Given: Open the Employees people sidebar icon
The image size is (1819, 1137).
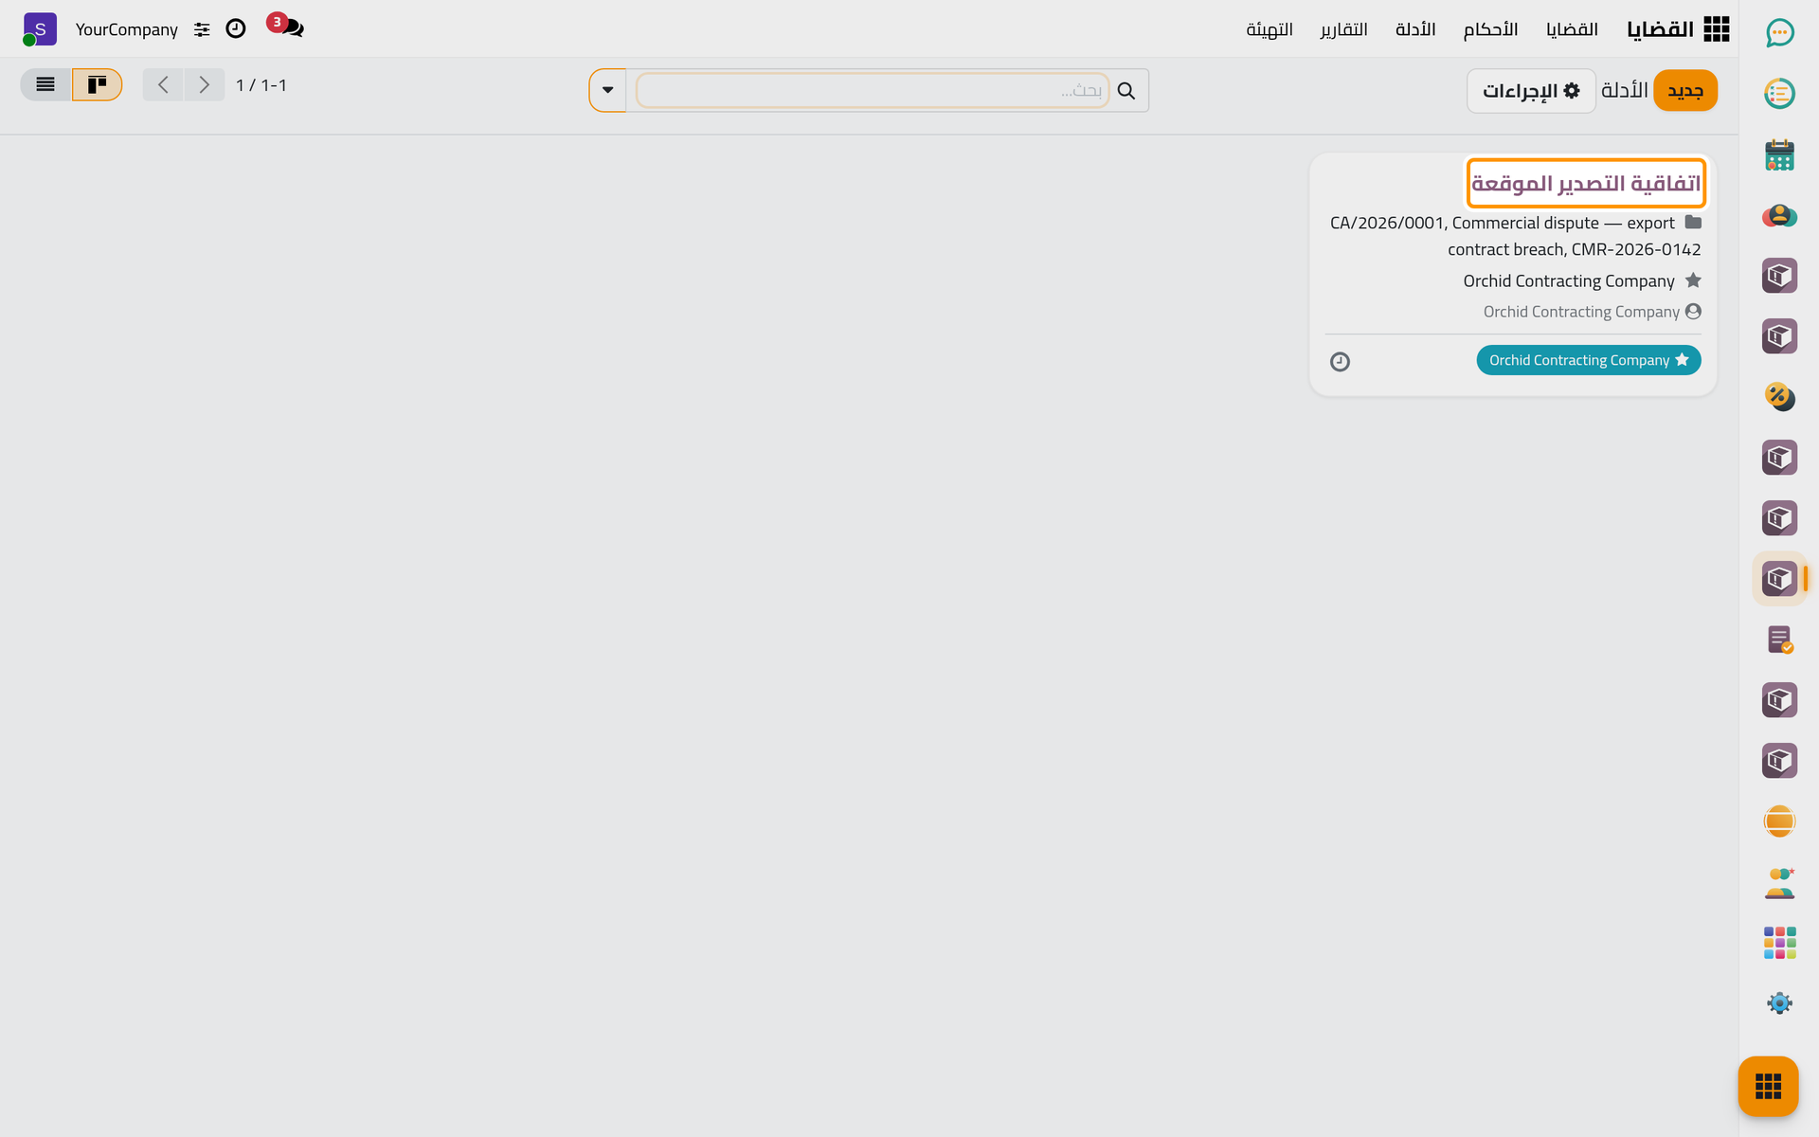Looking at the screenshot, I should [1779, 882].
